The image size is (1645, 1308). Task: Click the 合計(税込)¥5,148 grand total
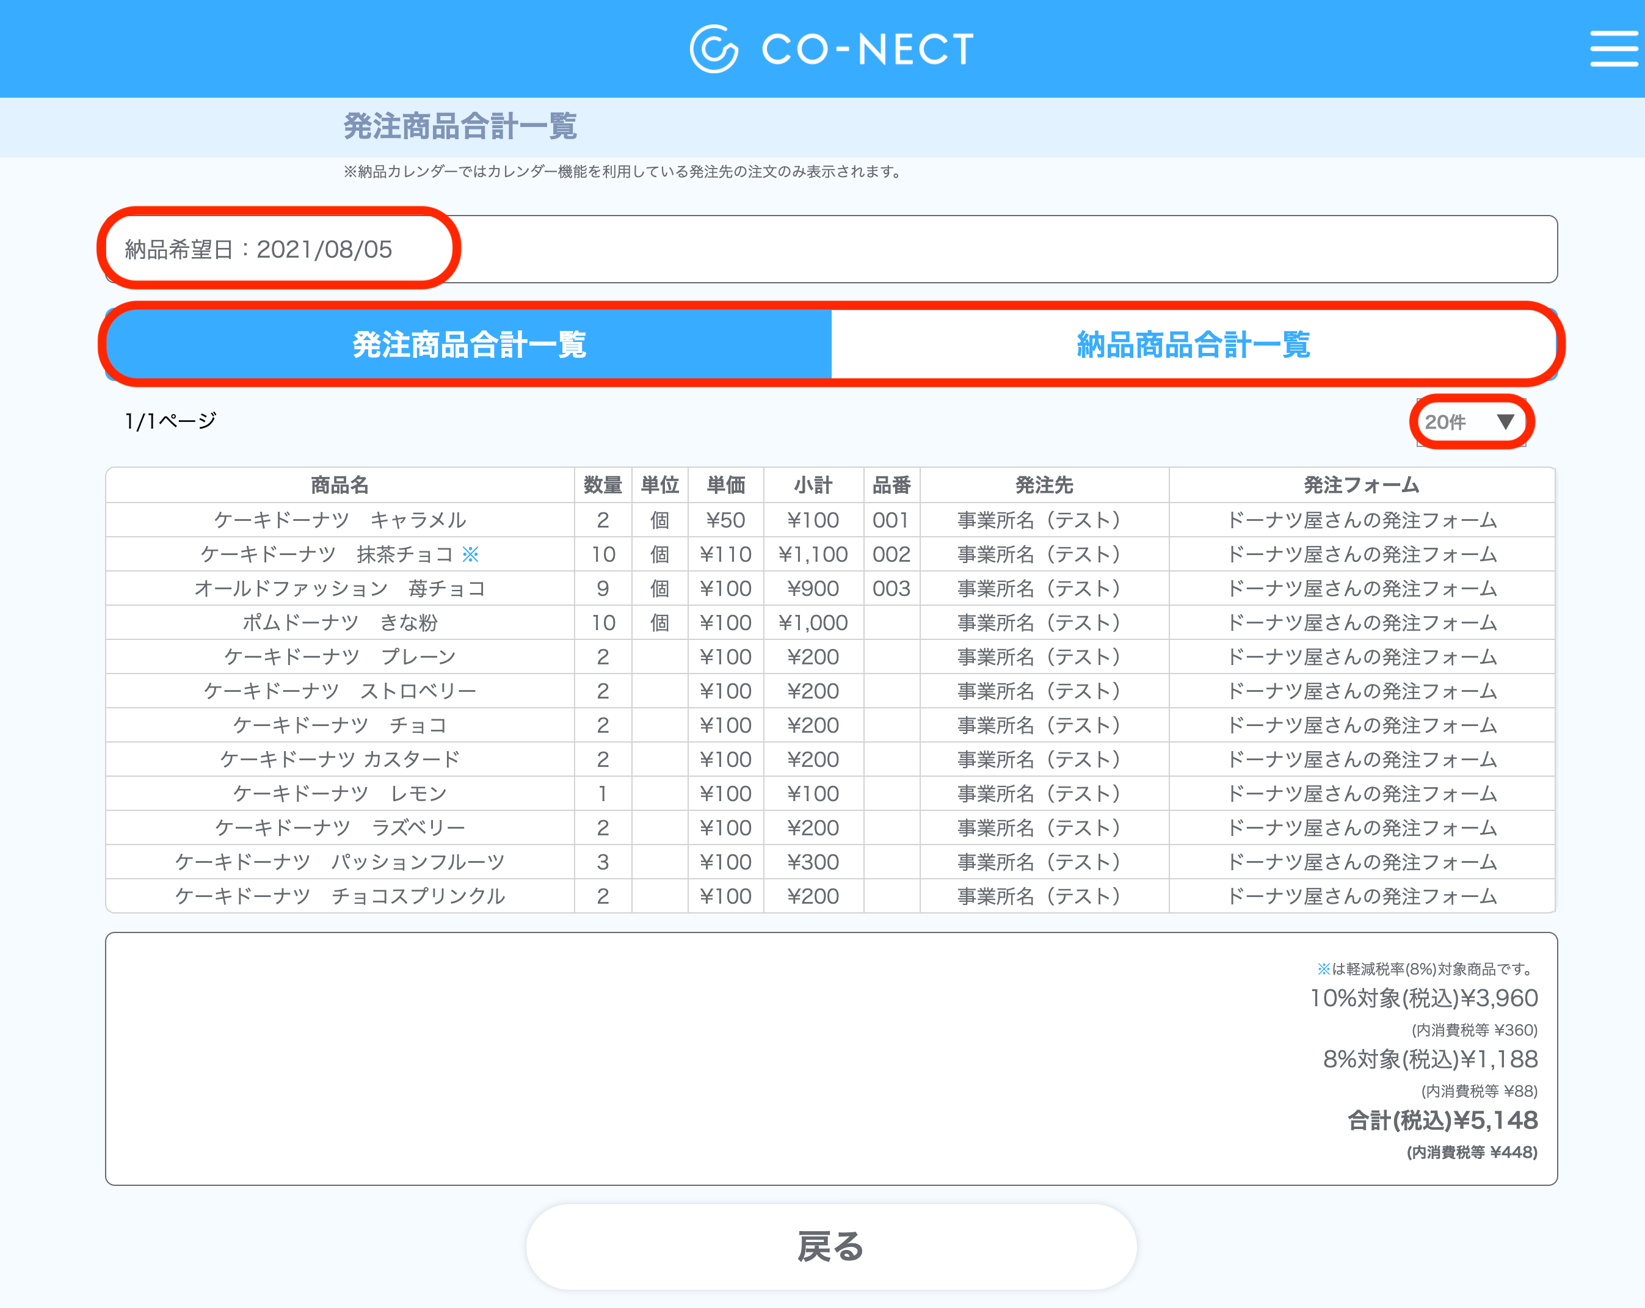(x=1443, y=1119)
